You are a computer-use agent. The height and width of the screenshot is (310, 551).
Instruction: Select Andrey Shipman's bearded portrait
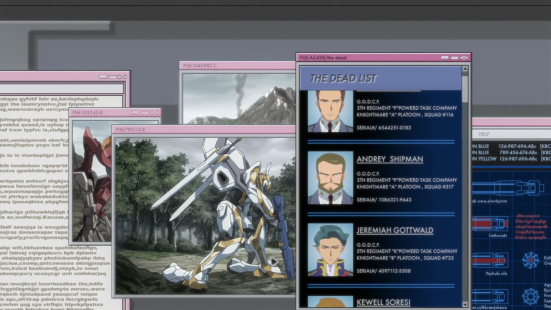pos(330,178)
